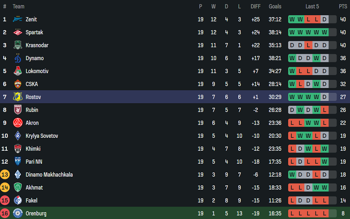Click the Zenit club logo
The height and width of the screenshot is (219, 350).
click(18, 19)
